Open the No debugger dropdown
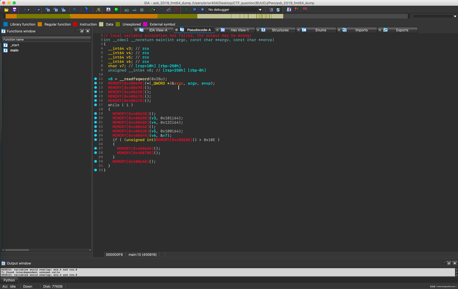 [x=234, y=9]
